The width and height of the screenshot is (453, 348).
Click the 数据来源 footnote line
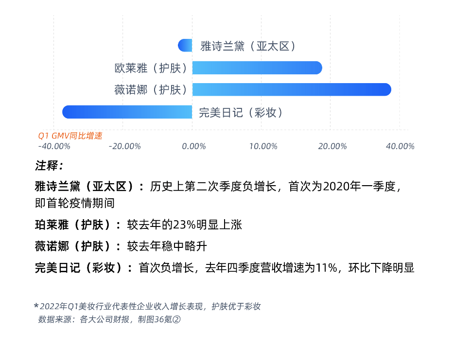point(109,319)
